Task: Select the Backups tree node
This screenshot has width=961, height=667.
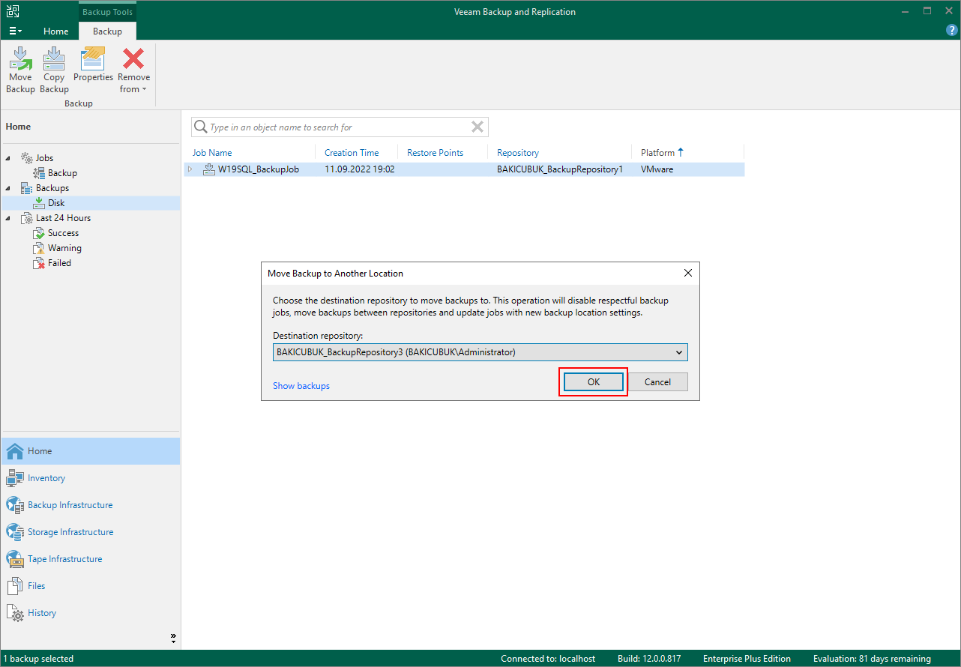Action: coord(52,188)
